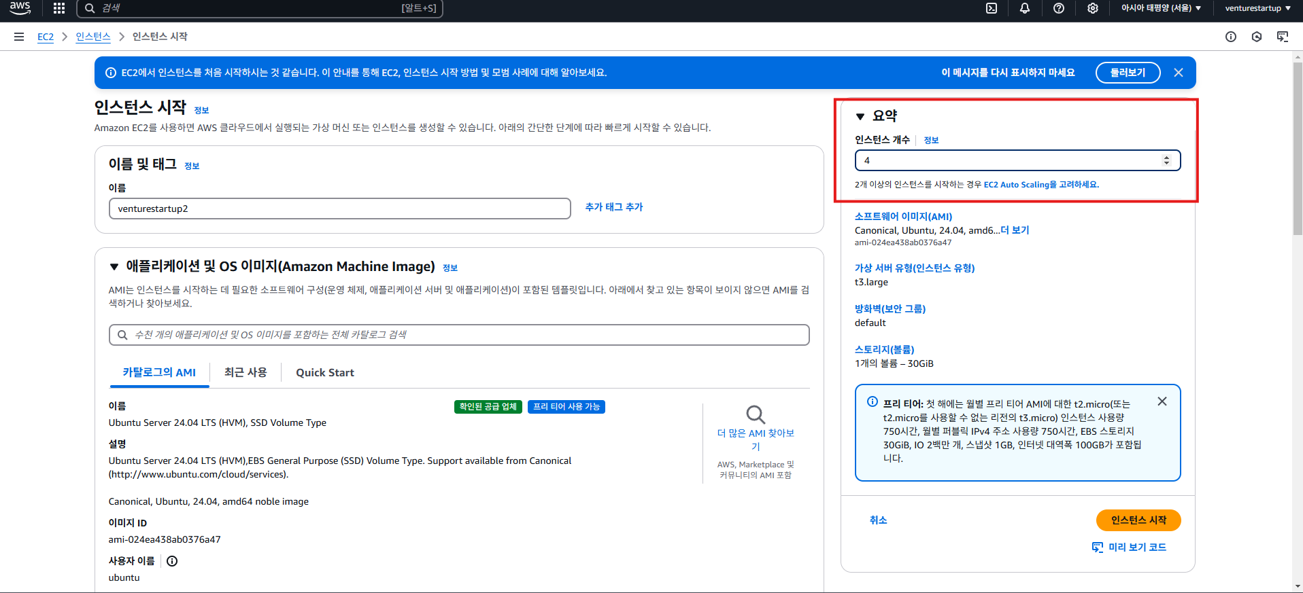Open the AWS services grid menu
Image resolution: width=1303 pixels, height=593 pixels.
pos(59,8)
